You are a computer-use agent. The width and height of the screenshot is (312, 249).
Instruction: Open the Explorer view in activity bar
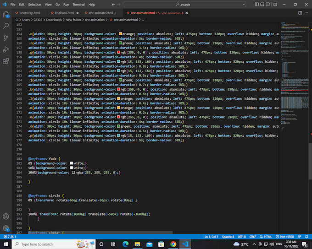(x=6, y=15)
